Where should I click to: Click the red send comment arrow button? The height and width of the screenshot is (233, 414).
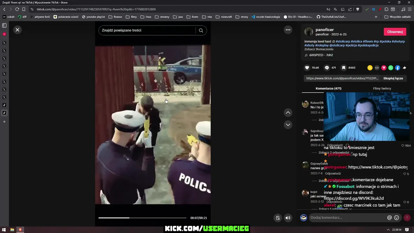tap(407, 218)
